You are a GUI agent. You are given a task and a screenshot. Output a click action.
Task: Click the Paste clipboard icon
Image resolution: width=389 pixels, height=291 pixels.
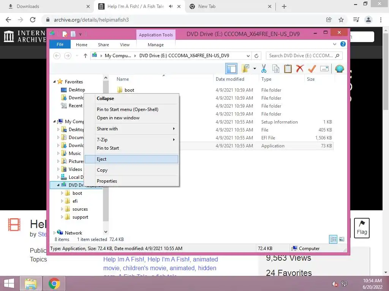(288, 69)
